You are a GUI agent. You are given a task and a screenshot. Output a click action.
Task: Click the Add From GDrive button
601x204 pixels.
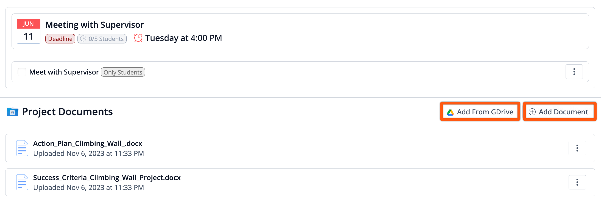click(x=480, y=112)
